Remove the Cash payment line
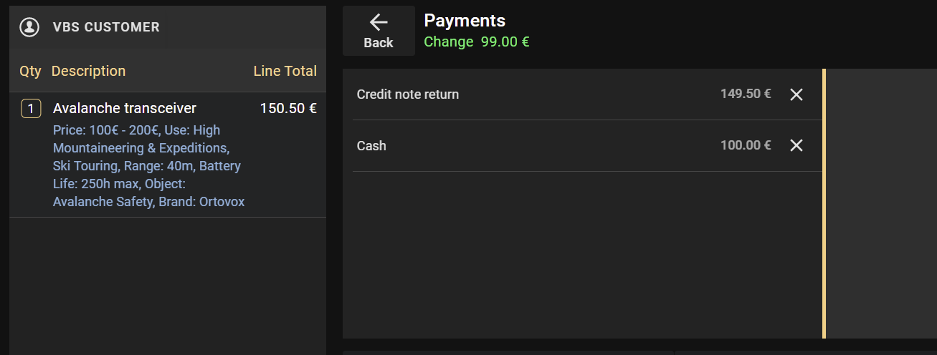The image size is (937, 355). coord(796,146)
